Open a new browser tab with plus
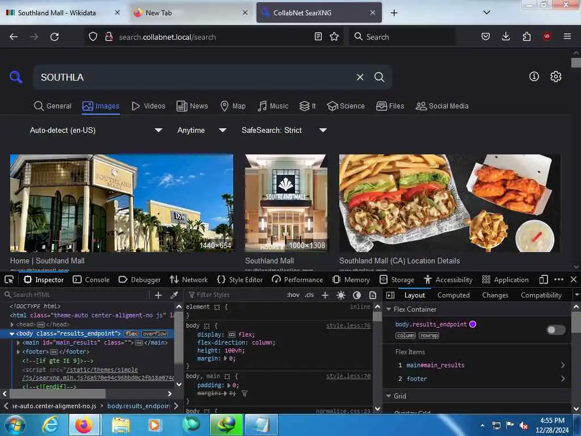Image resolution: width=581 pixels, height=436 pixels. (394, 12)
